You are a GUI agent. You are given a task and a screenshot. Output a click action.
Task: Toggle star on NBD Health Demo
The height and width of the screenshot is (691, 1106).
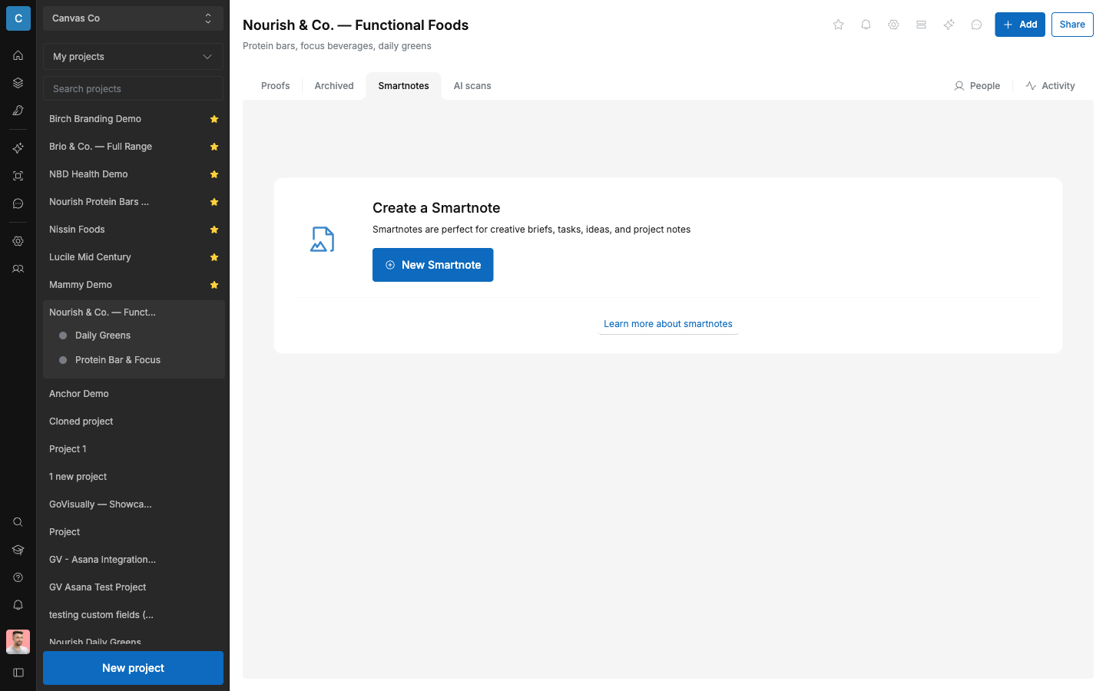tap(214, 174)
